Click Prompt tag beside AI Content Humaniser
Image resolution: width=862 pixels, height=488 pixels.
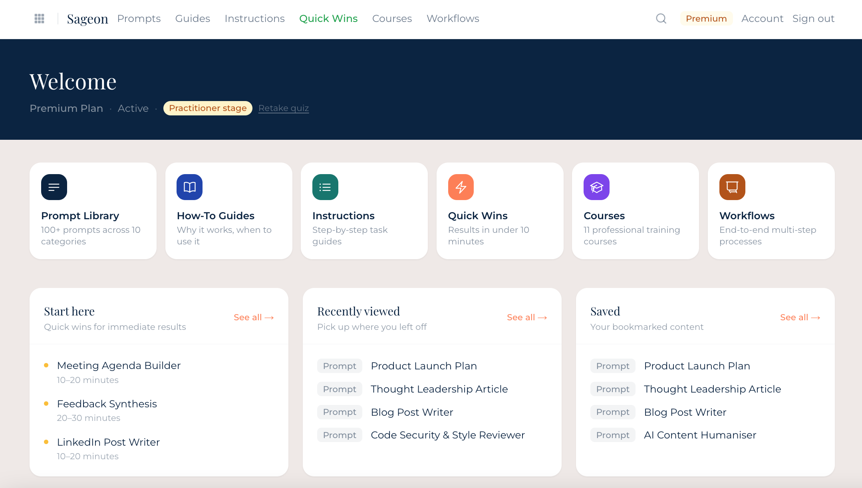tap(613, 435)
